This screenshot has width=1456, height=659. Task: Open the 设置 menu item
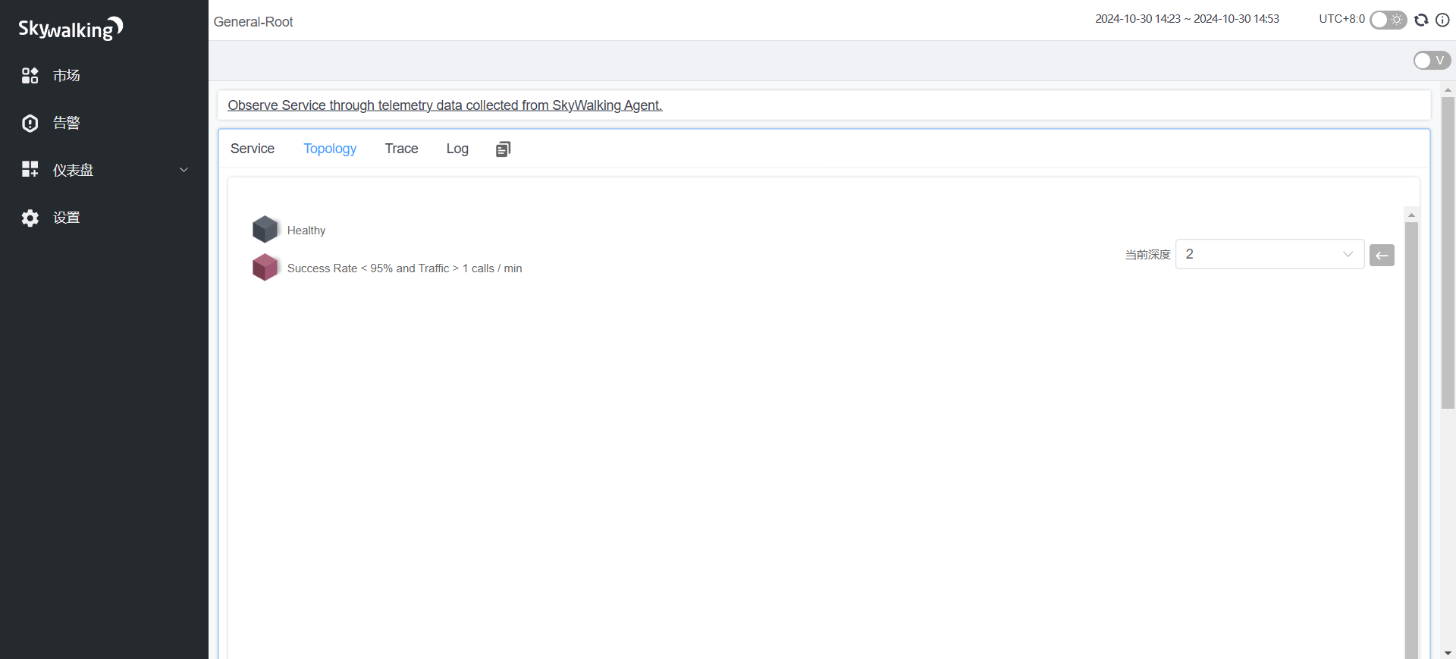tap(104, 218)
